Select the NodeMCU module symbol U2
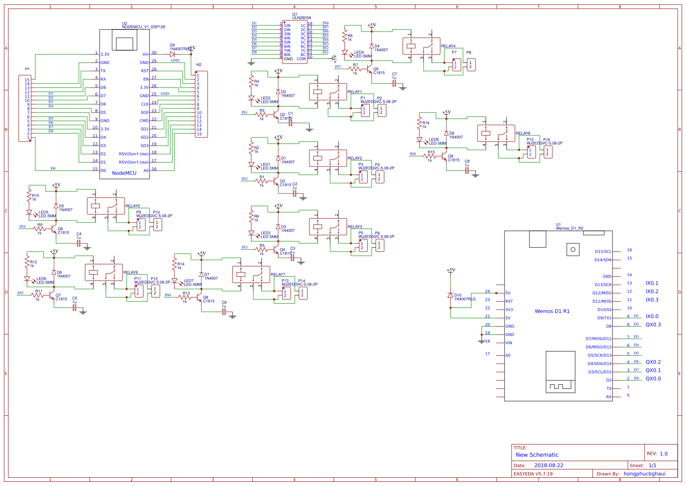 pyautogui.click(x=125, y=104)
